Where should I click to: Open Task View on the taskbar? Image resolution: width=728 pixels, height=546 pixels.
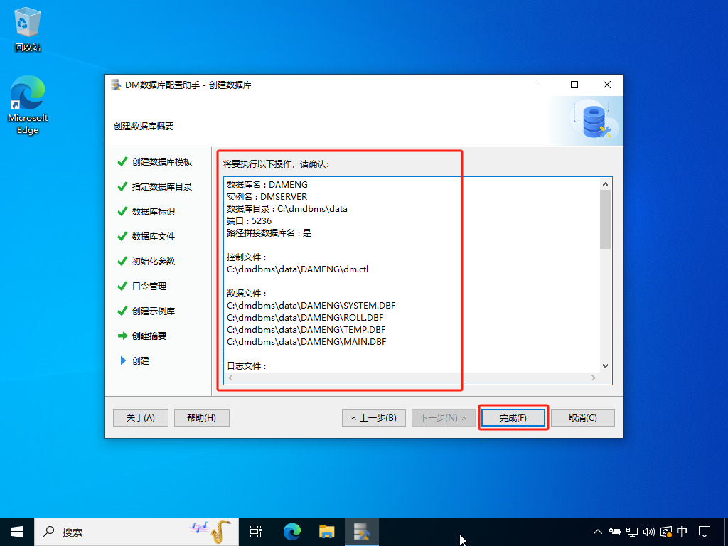coord(256,532)
